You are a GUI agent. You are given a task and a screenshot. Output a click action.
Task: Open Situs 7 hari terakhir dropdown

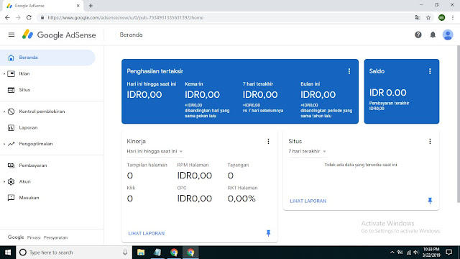pos(307,151)
